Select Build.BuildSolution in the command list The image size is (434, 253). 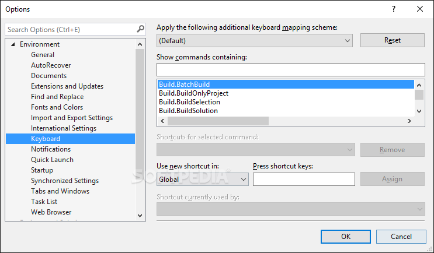point(188,111)
